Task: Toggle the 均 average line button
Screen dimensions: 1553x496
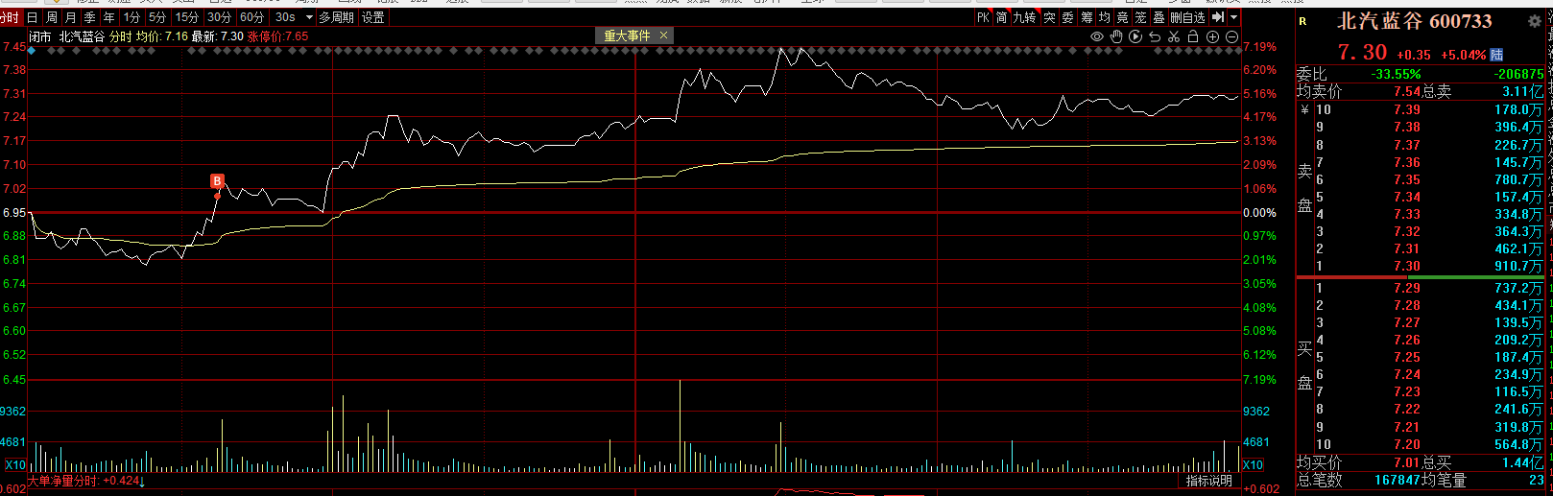Action: (x=1105, y=17)
